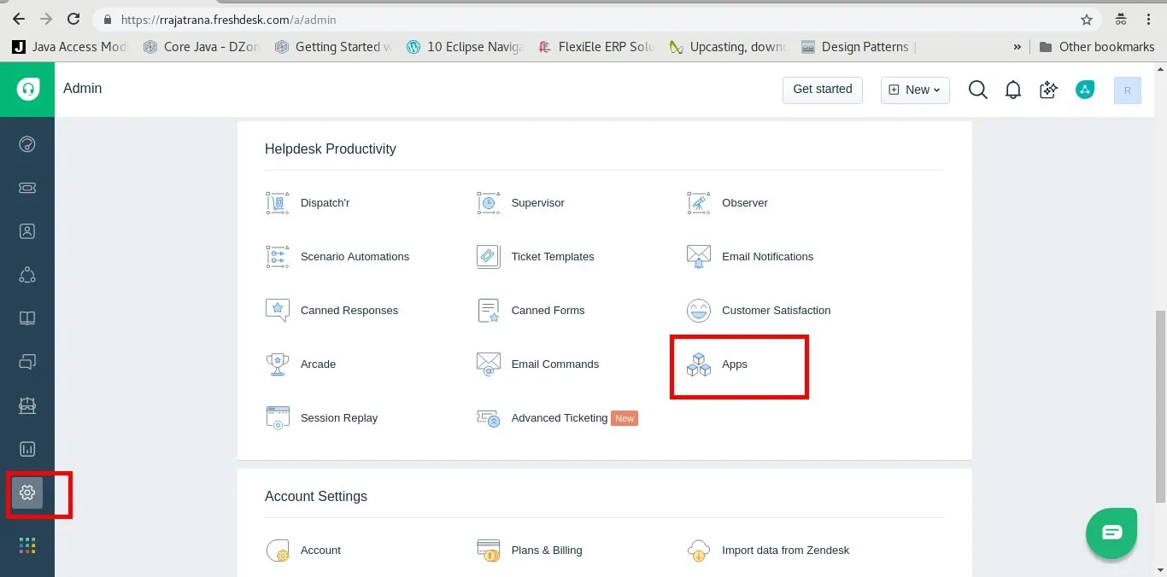Click the Dispatch'r icon
The width and height of the screenshot is (1167, 577).
coord(278,203)
